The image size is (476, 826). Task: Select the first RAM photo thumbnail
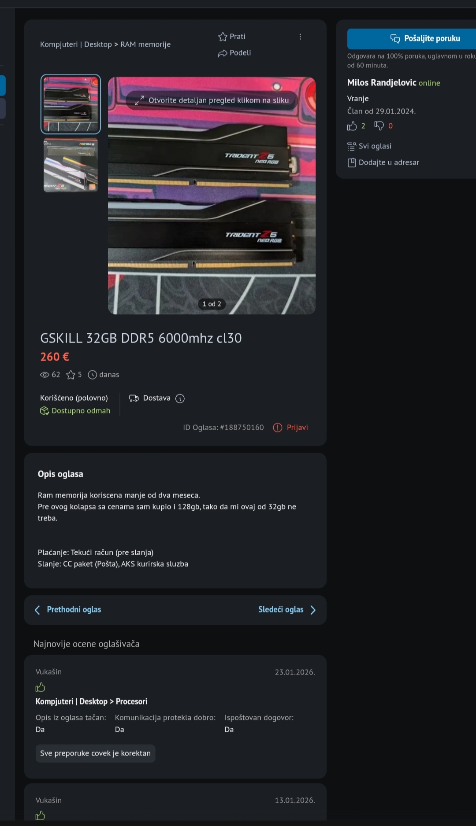tap(71, 104)
